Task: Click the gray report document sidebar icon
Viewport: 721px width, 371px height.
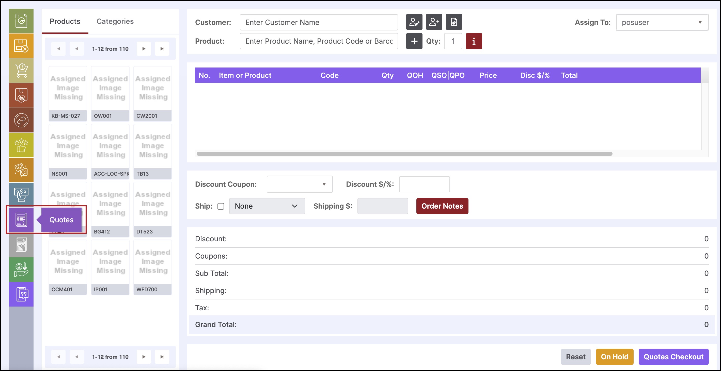Action: [x=21, y=245]
